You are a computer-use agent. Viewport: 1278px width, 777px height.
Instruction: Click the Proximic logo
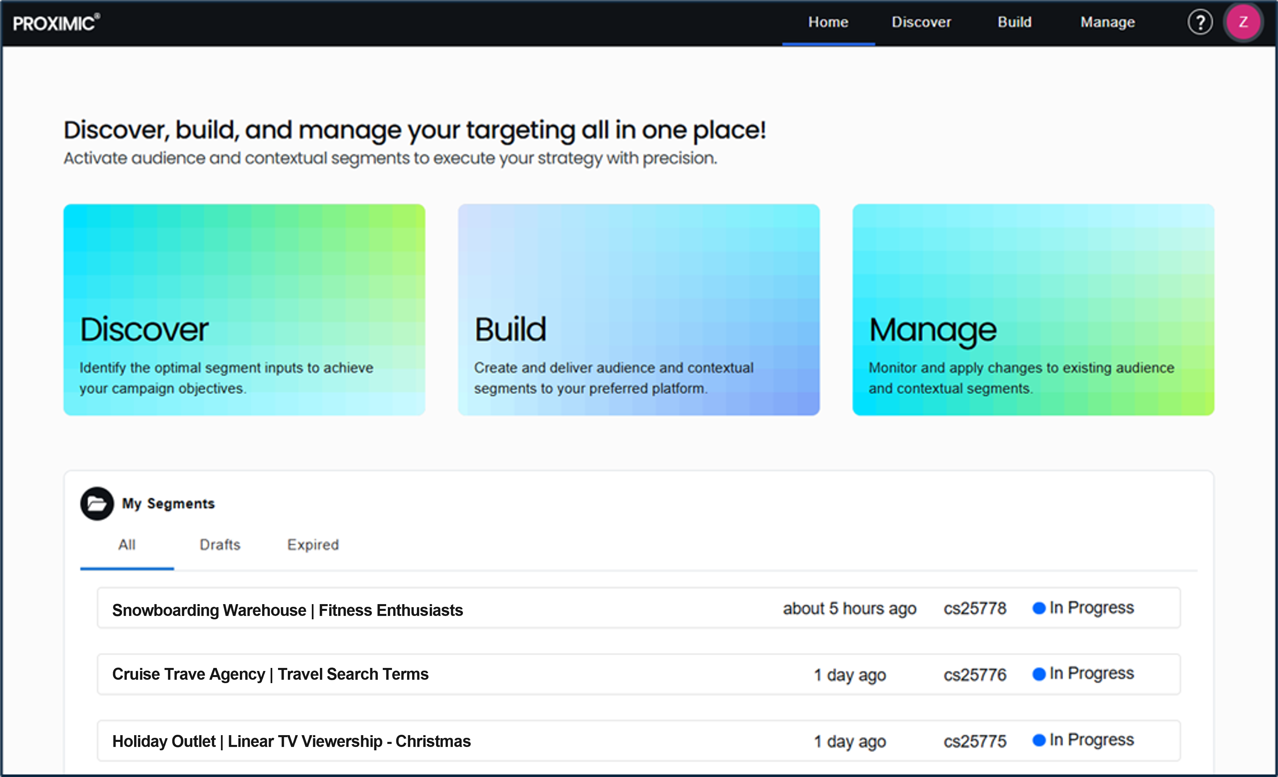pos(56,23)
